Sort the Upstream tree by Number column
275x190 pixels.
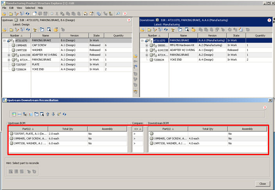coord(16,36)
